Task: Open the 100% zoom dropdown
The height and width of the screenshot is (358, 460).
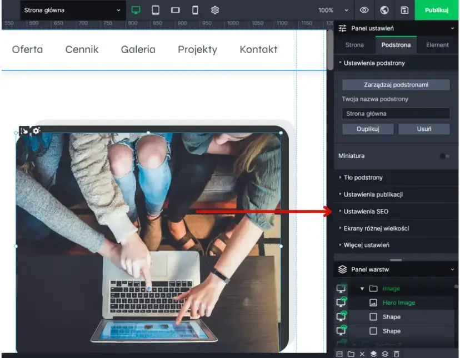Action: [x=333, y=10]
